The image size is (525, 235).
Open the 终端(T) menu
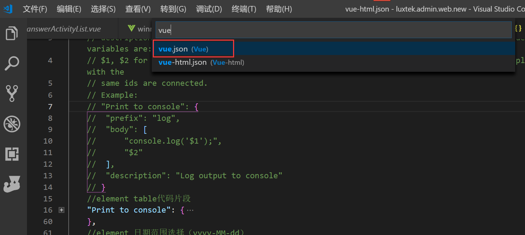[244, 9]
